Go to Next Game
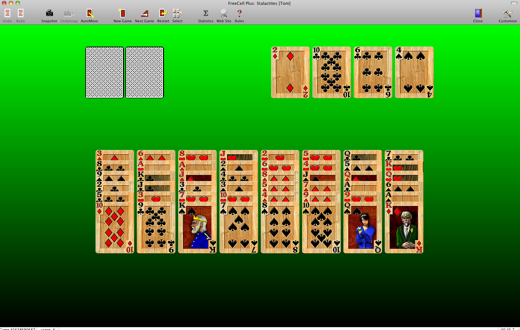 [x=144, y=14]
